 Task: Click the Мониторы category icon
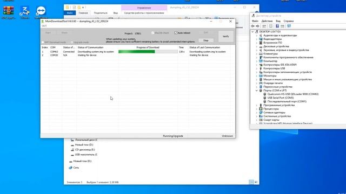[x=261, y=75]
